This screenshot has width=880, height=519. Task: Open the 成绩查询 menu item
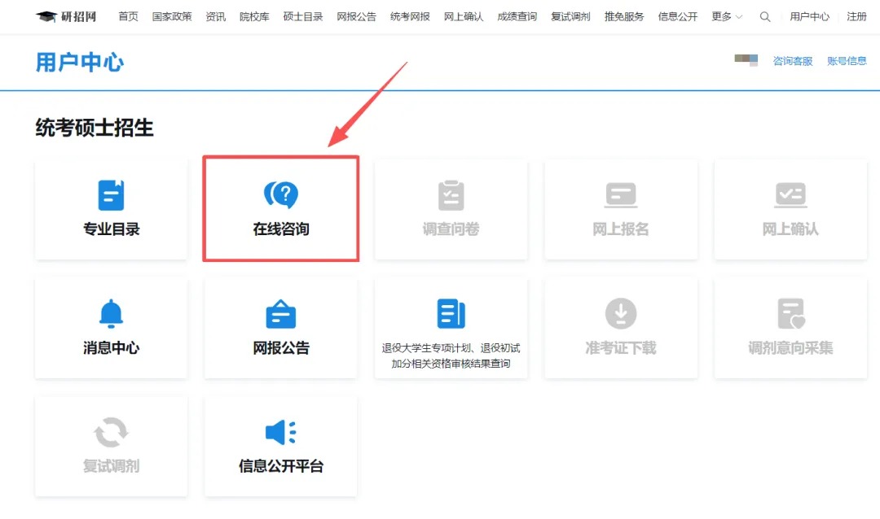point(516,16)
